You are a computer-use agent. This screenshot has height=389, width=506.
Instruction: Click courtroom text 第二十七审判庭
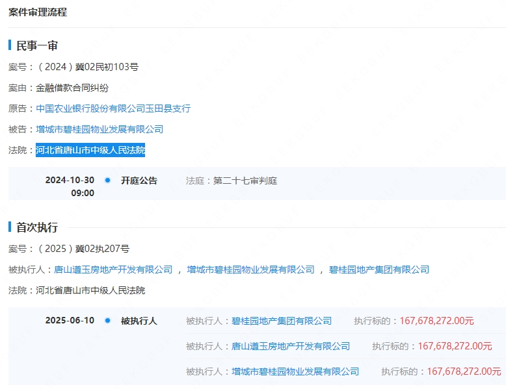(x=245, y=181)
